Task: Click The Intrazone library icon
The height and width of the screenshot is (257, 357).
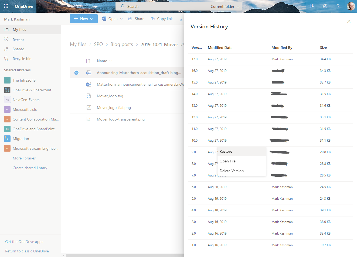Action: pos(7,80)
